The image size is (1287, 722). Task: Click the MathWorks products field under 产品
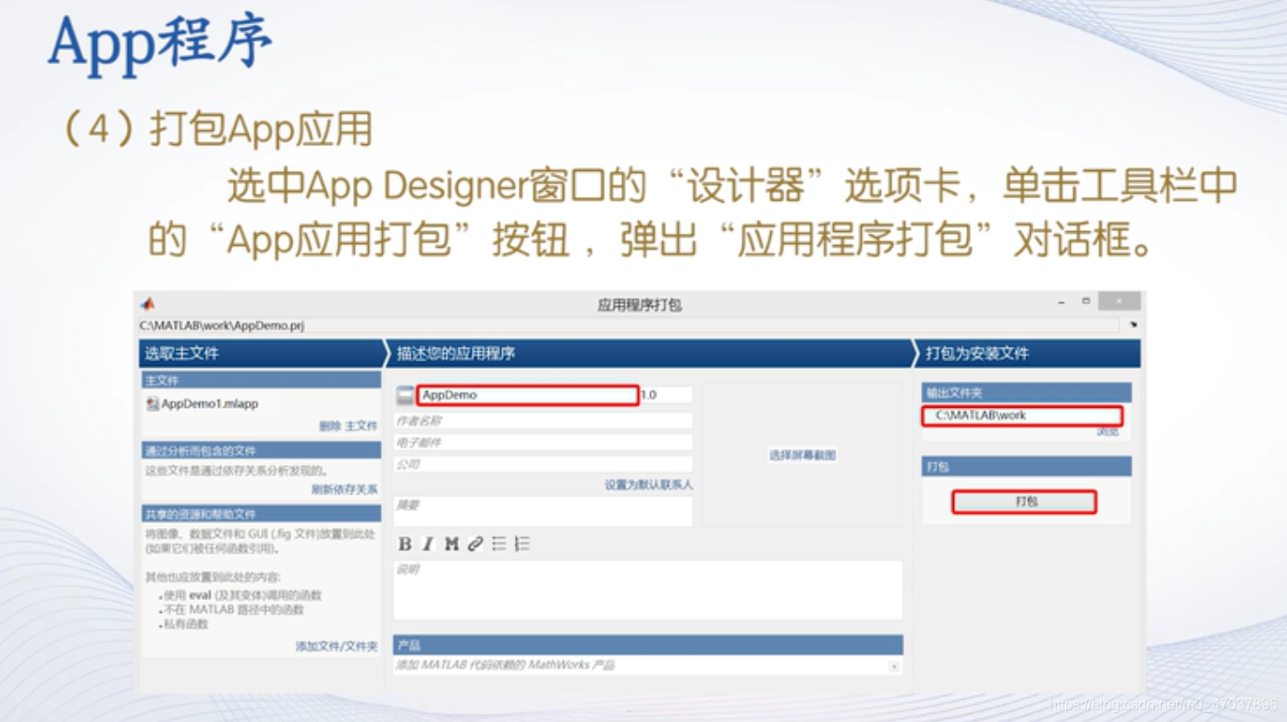pos(647,666)
